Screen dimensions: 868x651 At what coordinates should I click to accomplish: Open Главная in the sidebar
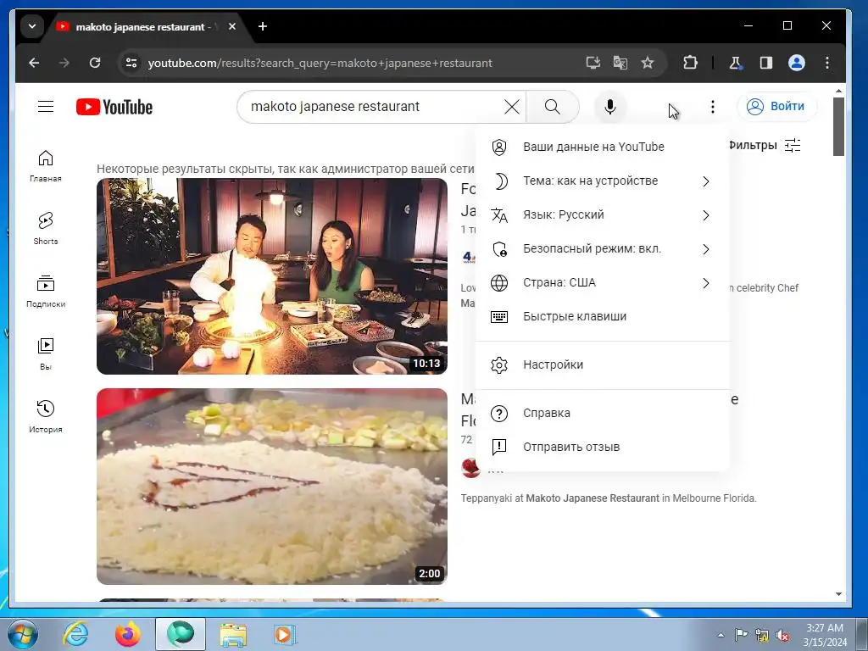46,165
